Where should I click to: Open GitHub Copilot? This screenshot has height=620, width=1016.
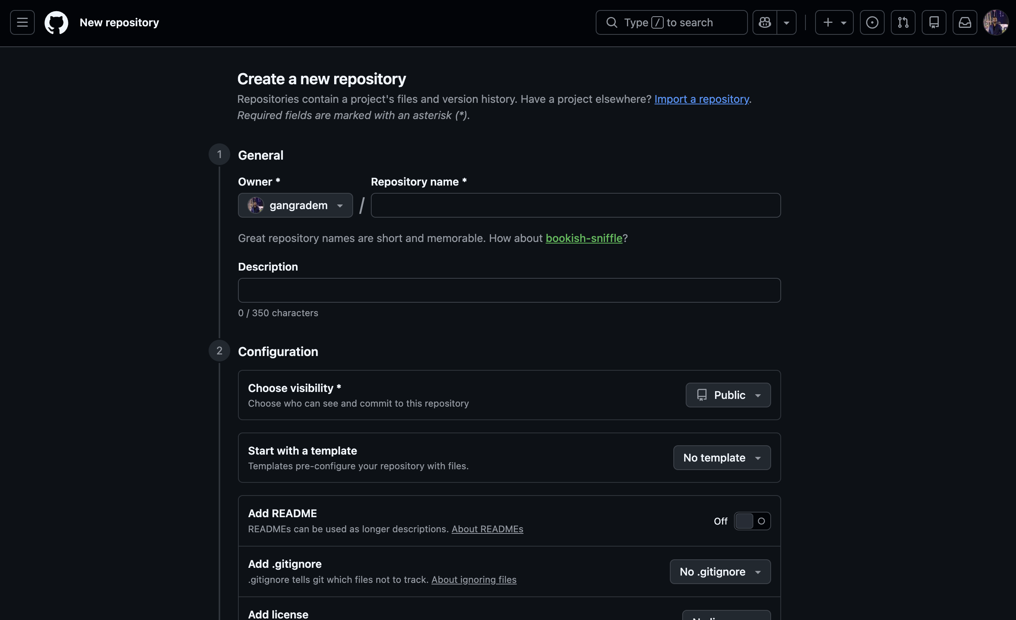pos(765,22)
